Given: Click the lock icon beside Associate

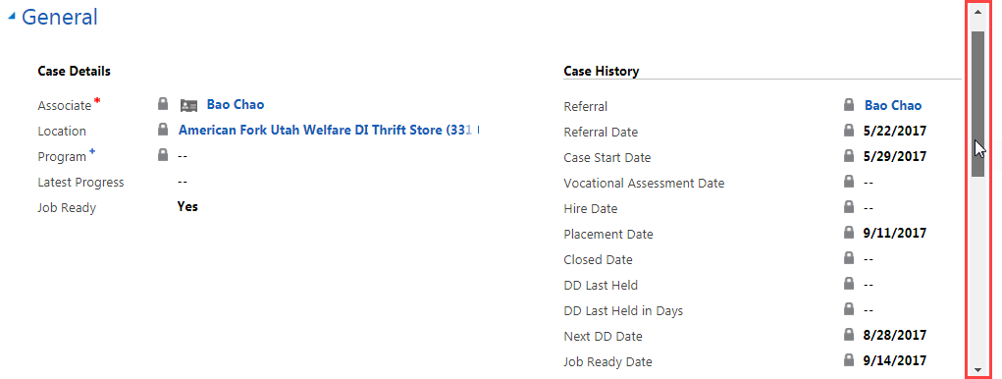Looking at the screenshot, I should point(163,103).
